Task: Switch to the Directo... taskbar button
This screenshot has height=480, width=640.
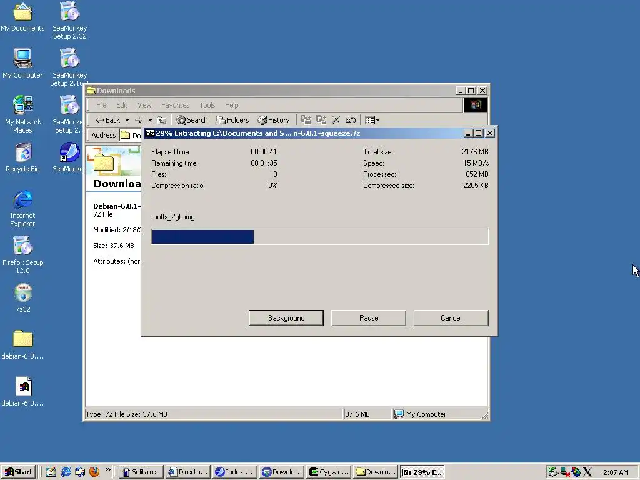Action: click(x=187, y=472)
